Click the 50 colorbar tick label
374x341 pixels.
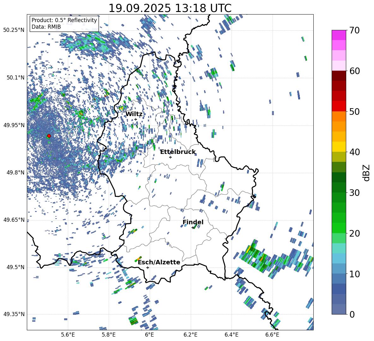pyautogui.click(x=354, y=112)
